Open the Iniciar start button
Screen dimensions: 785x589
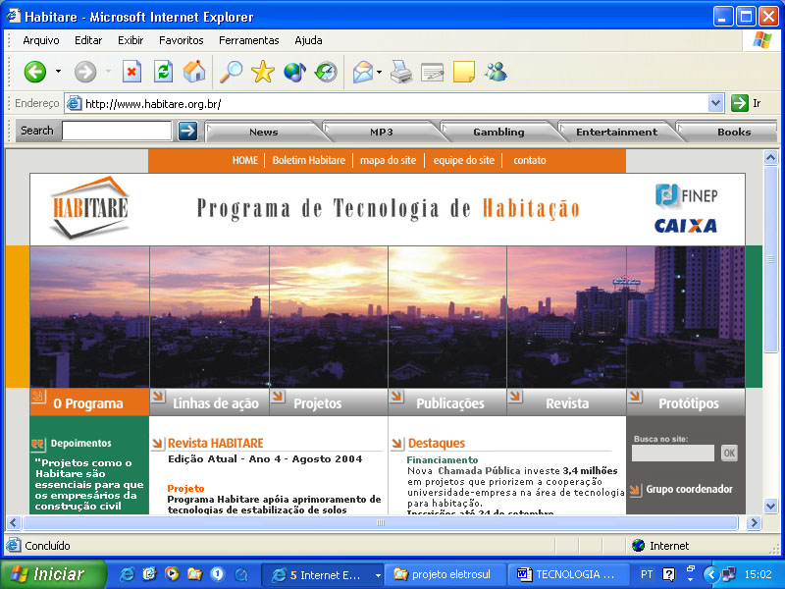[53, 574]
